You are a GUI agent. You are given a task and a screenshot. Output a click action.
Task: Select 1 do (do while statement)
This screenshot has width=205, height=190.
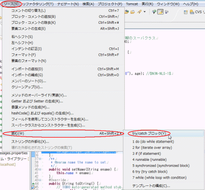click(164, 142)
